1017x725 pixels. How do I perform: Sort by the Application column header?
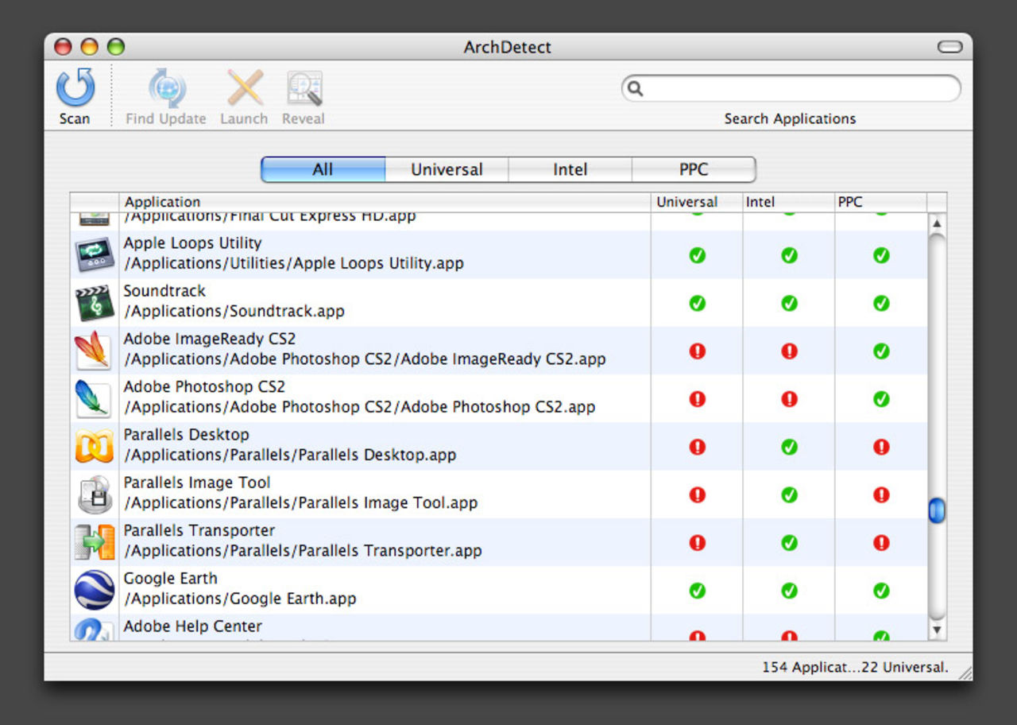pyautogui.click(x=385, y=202)
